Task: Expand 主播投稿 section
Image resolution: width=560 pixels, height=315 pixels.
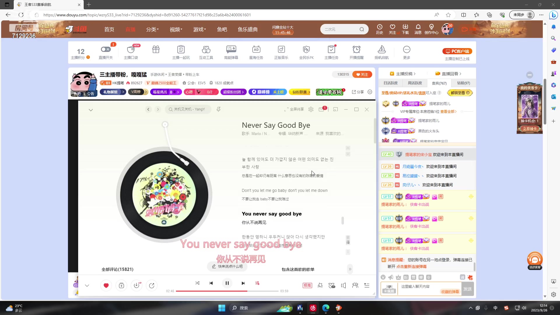Action: click(x=403, y=74)
